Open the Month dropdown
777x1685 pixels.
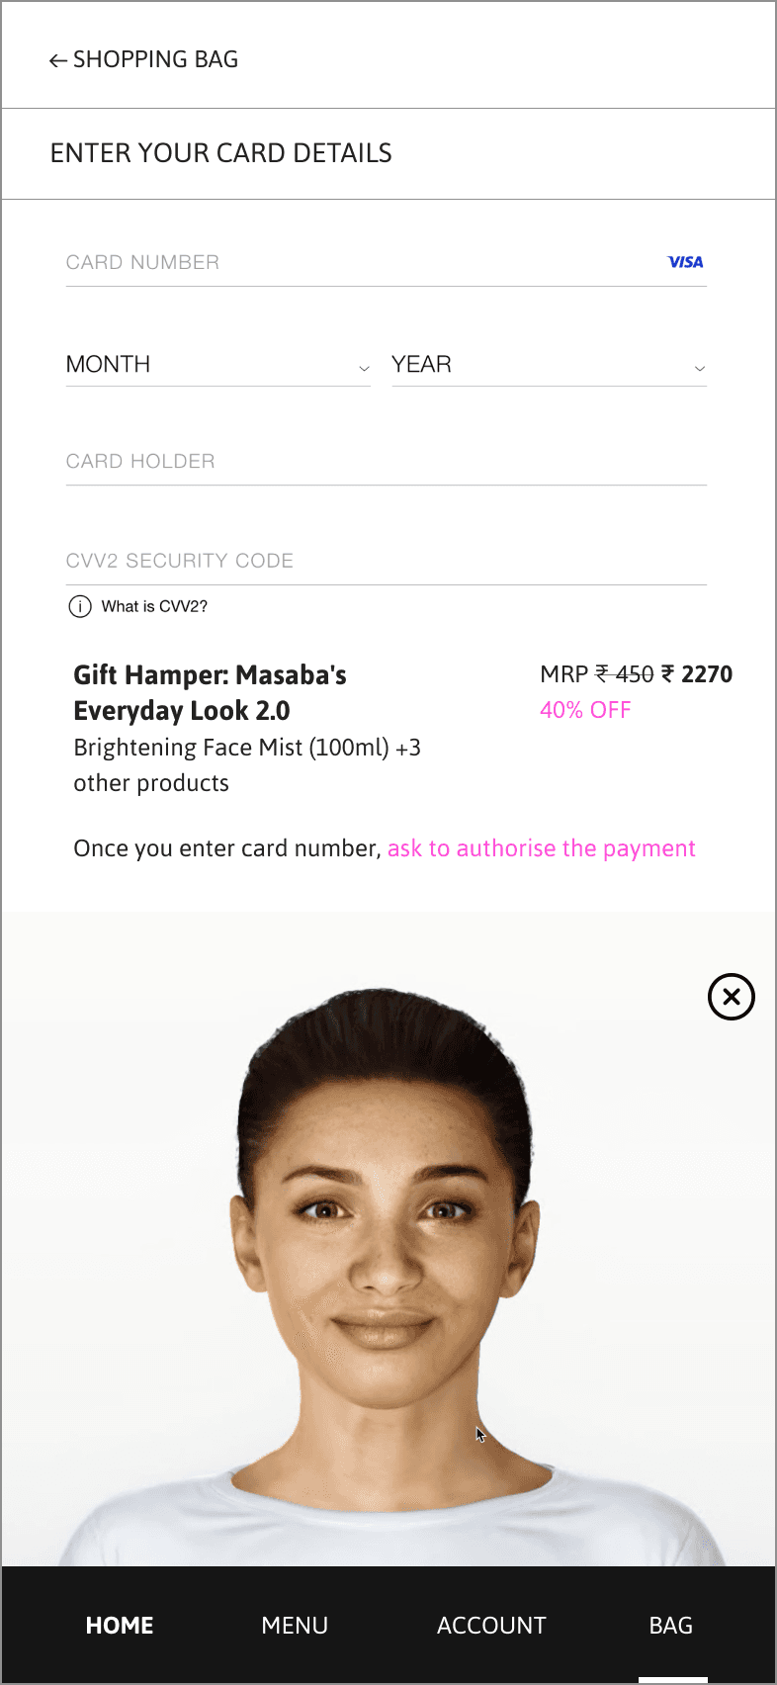(x=218, y=365)
